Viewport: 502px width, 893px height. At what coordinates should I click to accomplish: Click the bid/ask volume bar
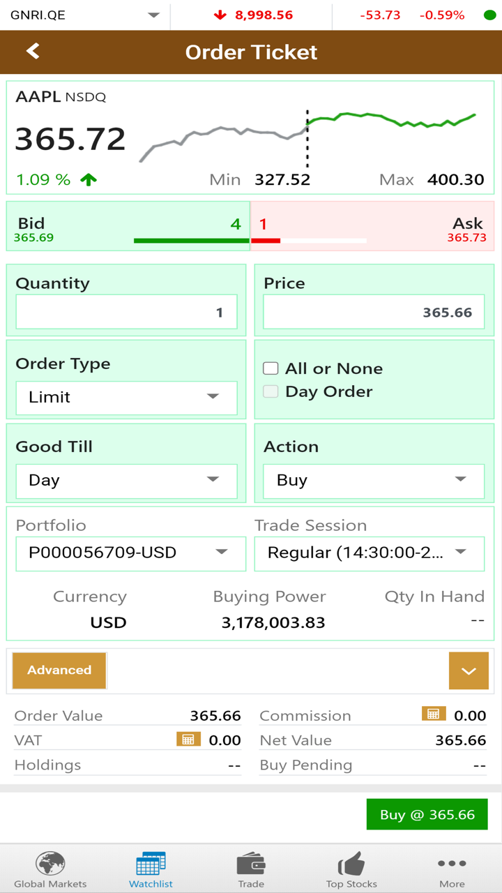pyautogui.click(x=250, y=241)
